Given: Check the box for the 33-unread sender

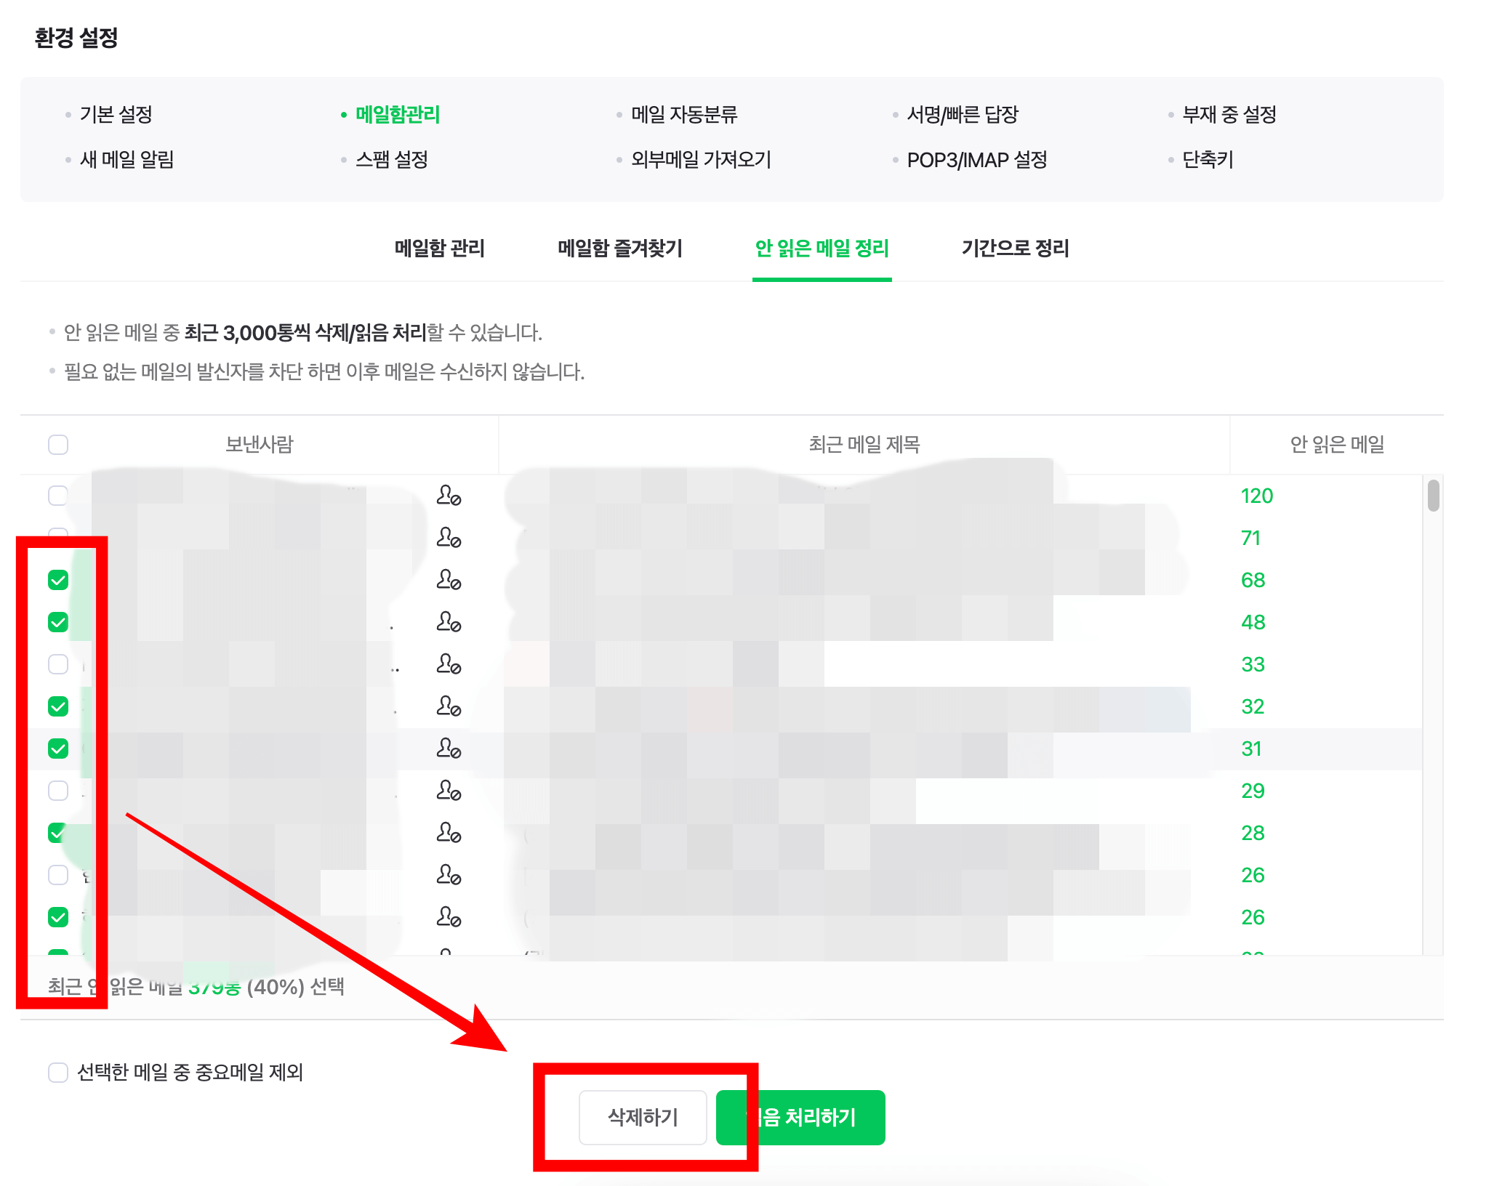Looking at the screenshot, I should click(x=58, y=664).
